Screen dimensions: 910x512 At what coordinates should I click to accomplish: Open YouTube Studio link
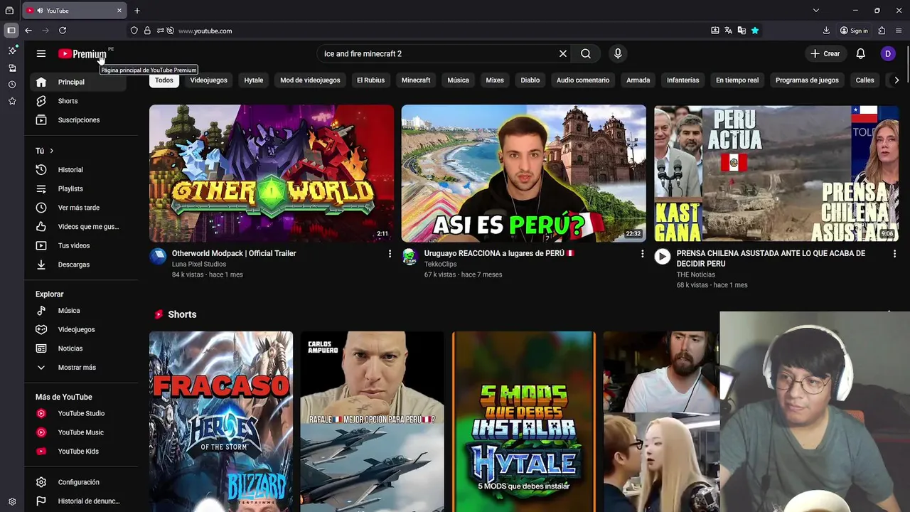[78, 413]
